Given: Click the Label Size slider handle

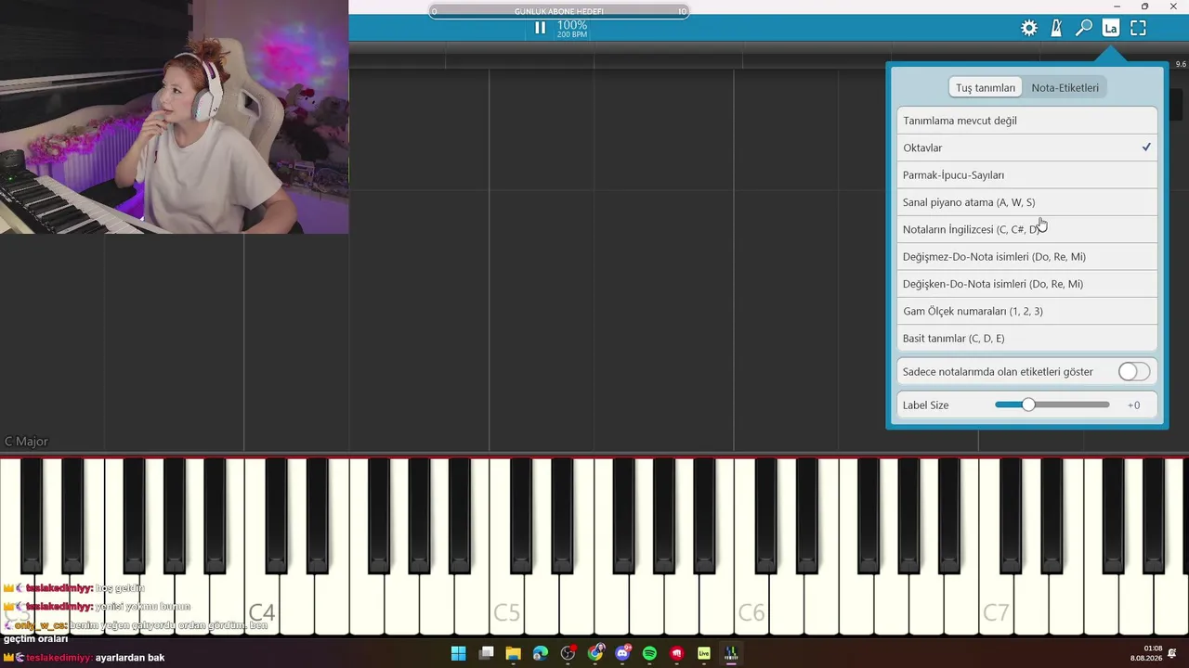Looking at the screenshot, I should pyautogui.click(x=1028, y=405).
